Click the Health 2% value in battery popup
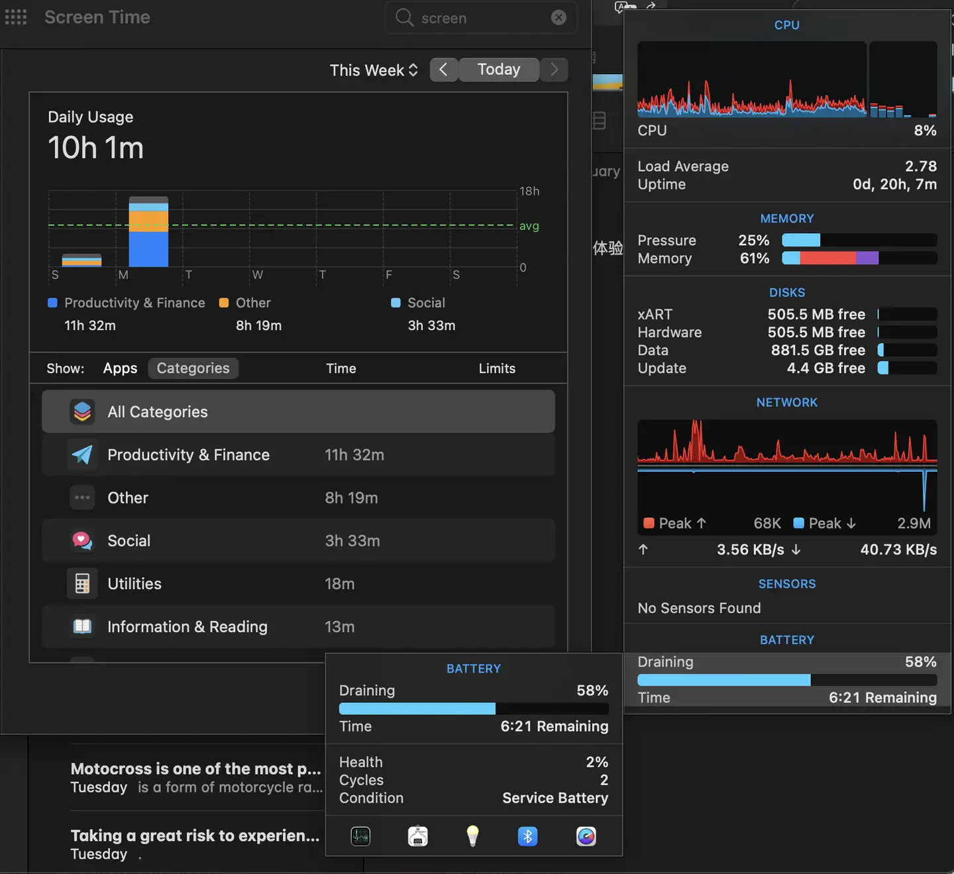This screenshot has width=954, height=874. tap(597, 762)
